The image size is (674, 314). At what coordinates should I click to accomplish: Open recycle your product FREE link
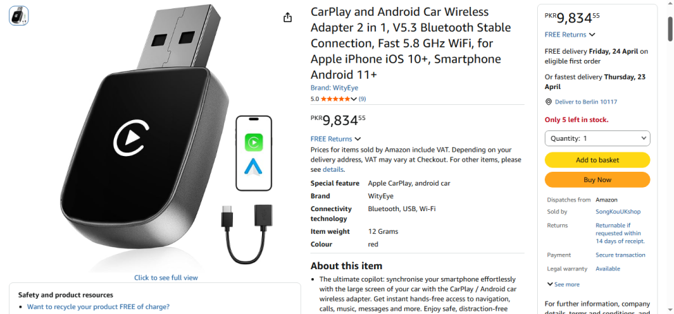98,306
